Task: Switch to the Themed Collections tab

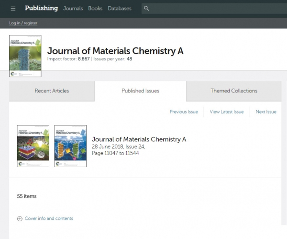Action: pos(234,91)
